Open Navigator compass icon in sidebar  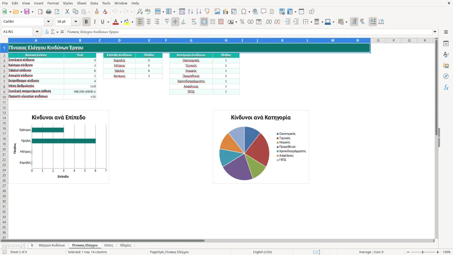point(446,76)
